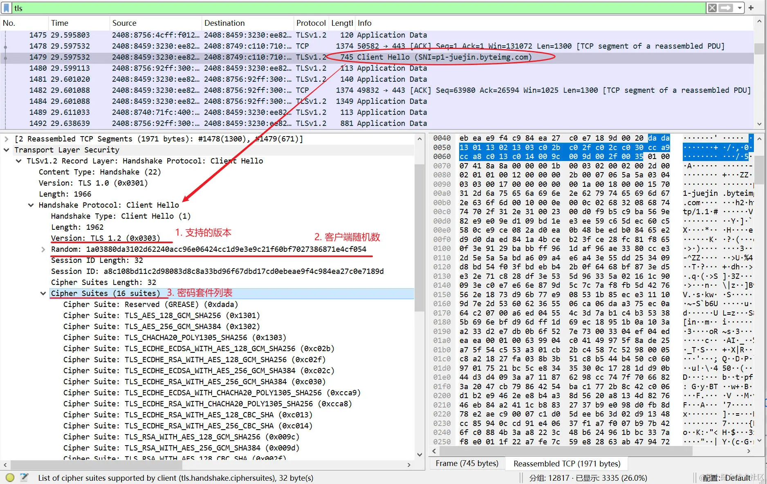Select packet 1484 with length 1349
The image size is (767, 484).
(x=377, y=101)
